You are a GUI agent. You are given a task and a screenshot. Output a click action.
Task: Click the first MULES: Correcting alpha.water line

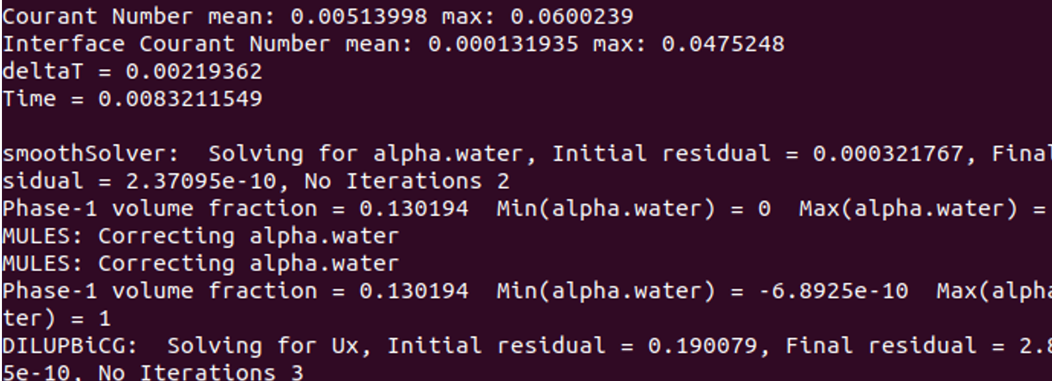(200, 236)
